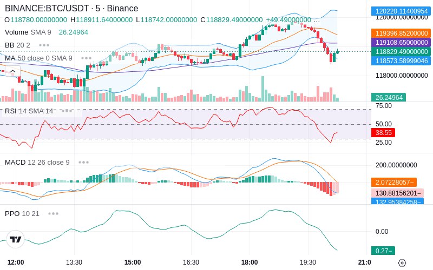
Task: Click the Volume SMA value 26.24964 in legend
Action: [74, 32]
